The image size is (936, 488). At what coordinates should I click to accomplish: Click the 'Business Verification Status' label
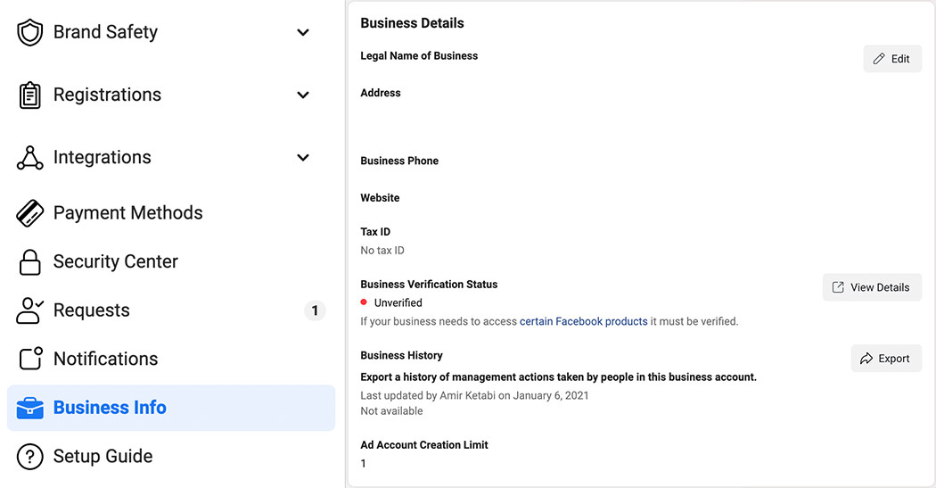(429, 285)
